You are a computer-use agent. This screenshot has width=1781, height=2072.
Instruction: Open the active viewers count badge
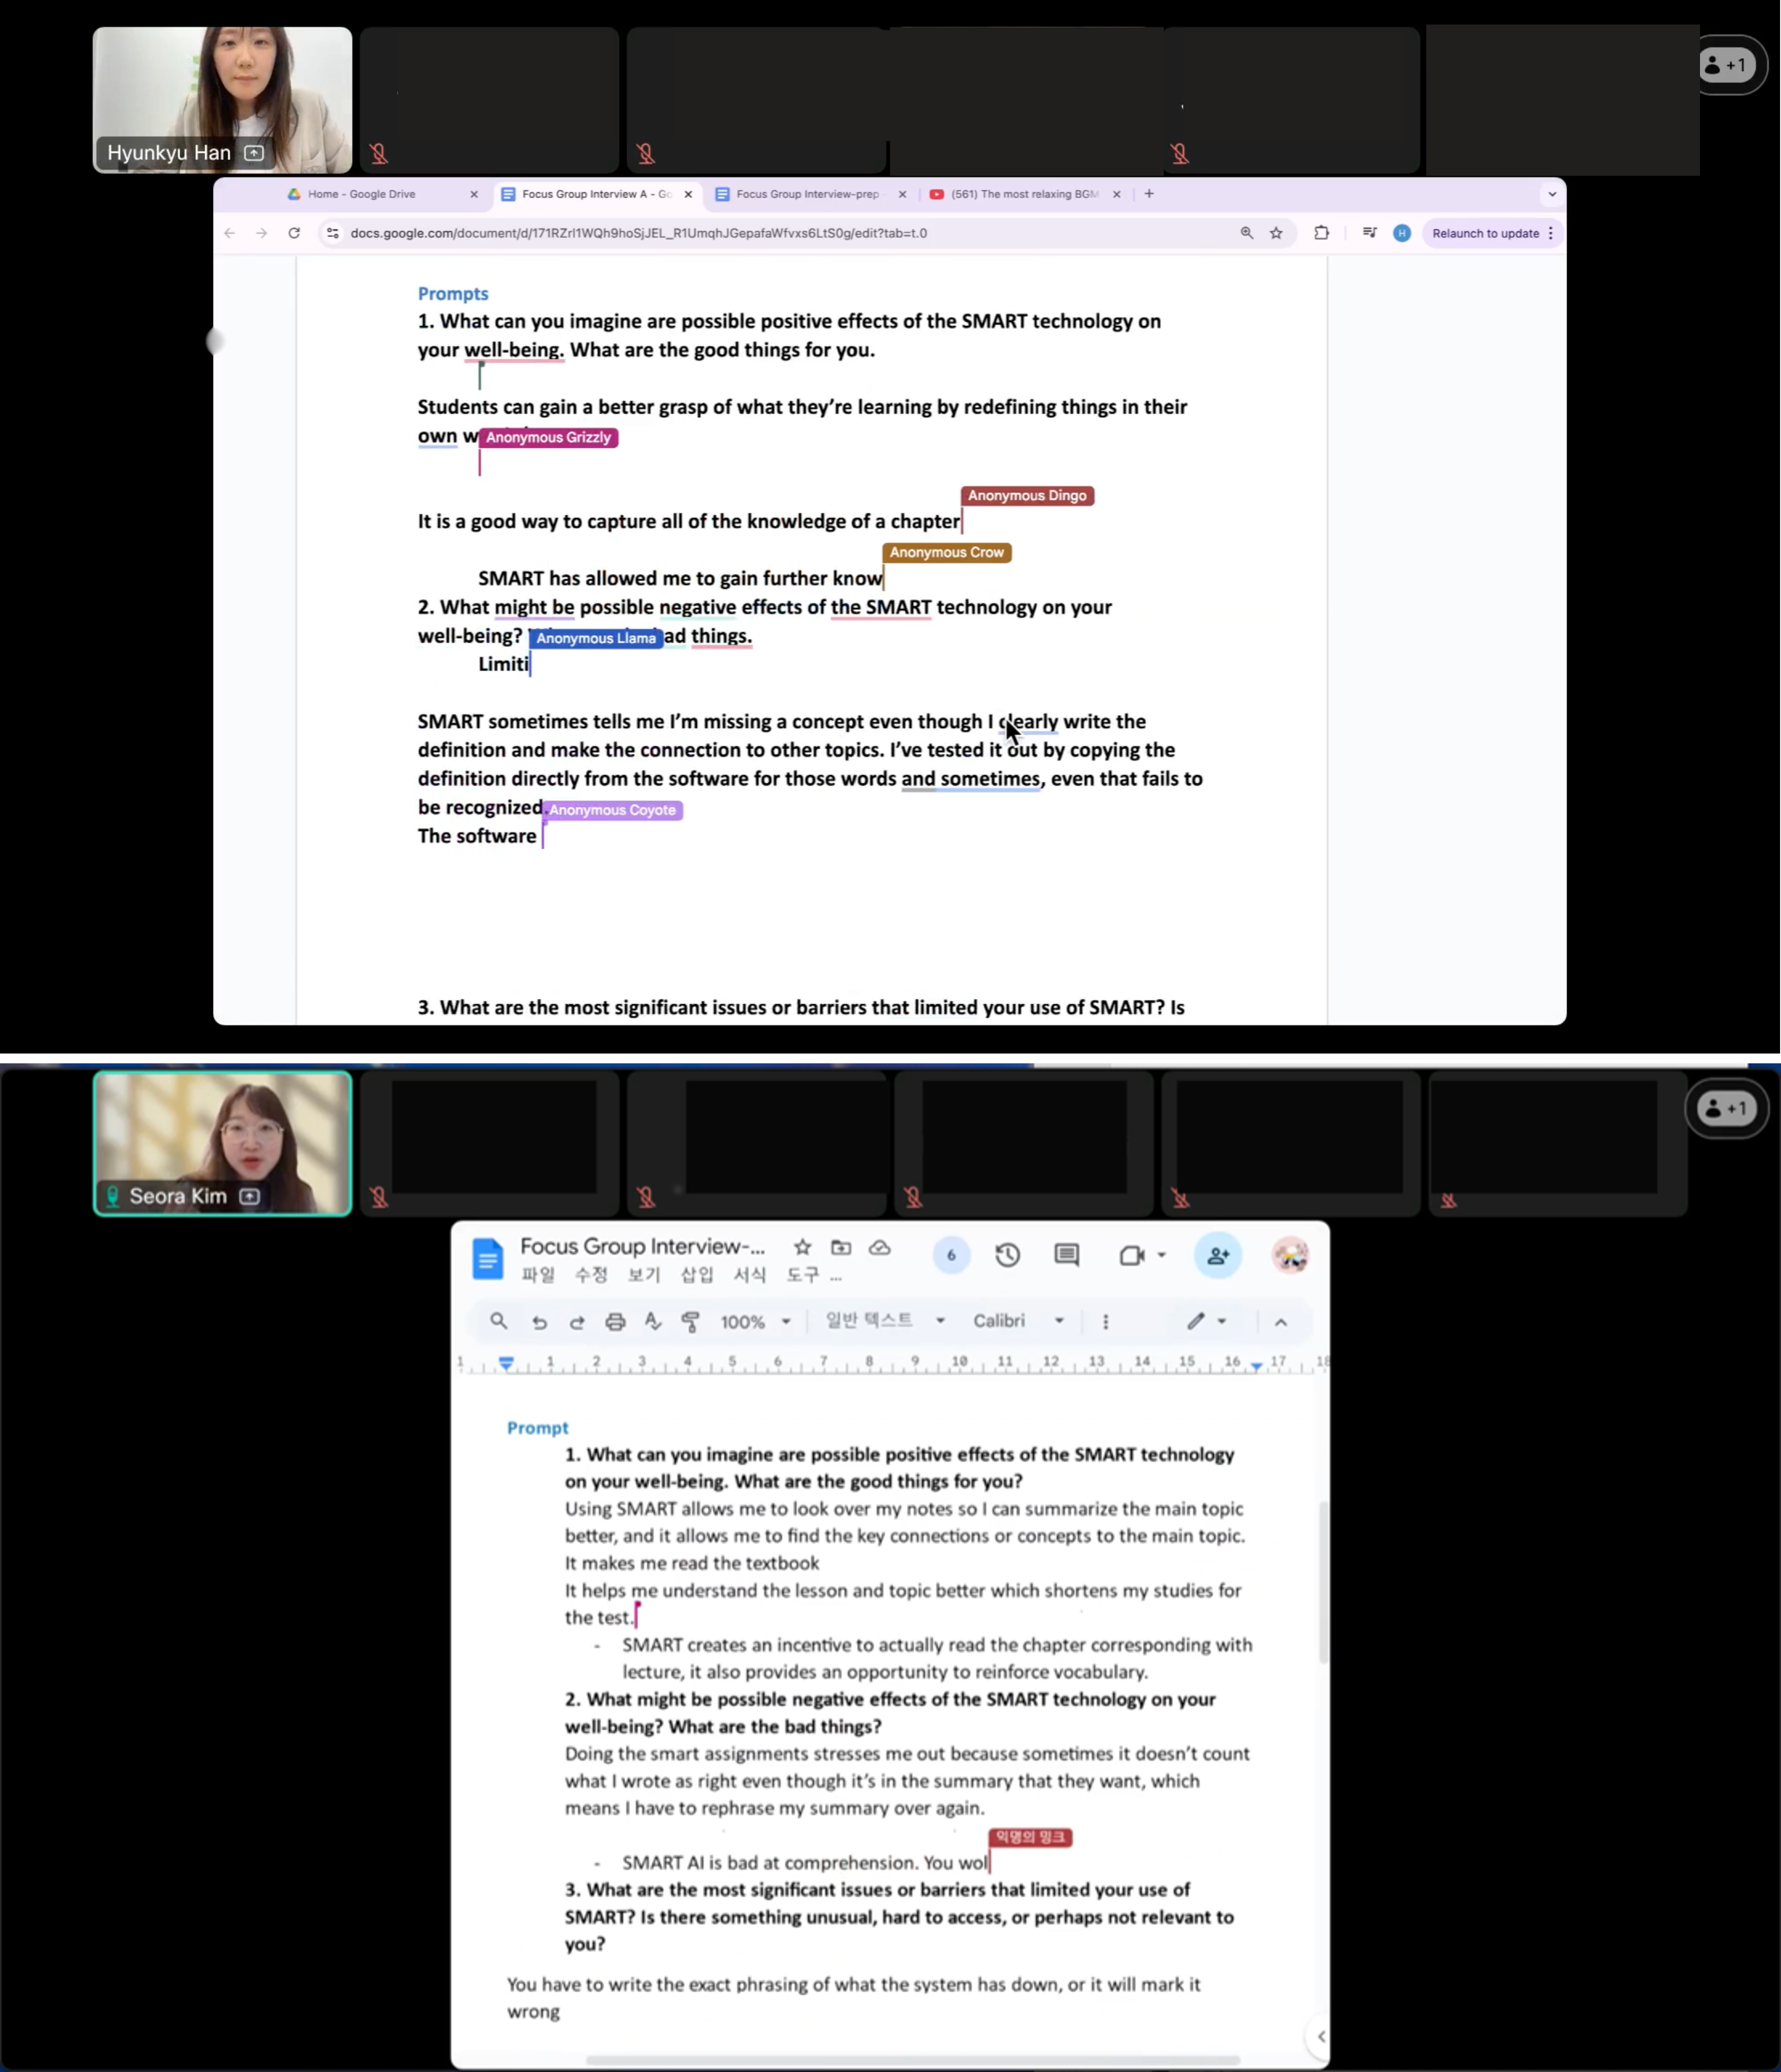point(951,1255)
